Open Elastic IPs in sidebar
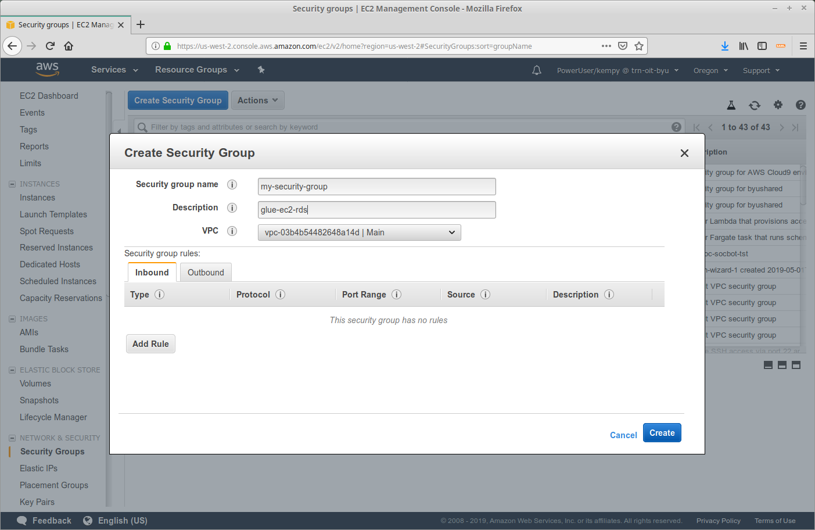The width and height of the screenshot is (815, 530). [x=38, y=468]
